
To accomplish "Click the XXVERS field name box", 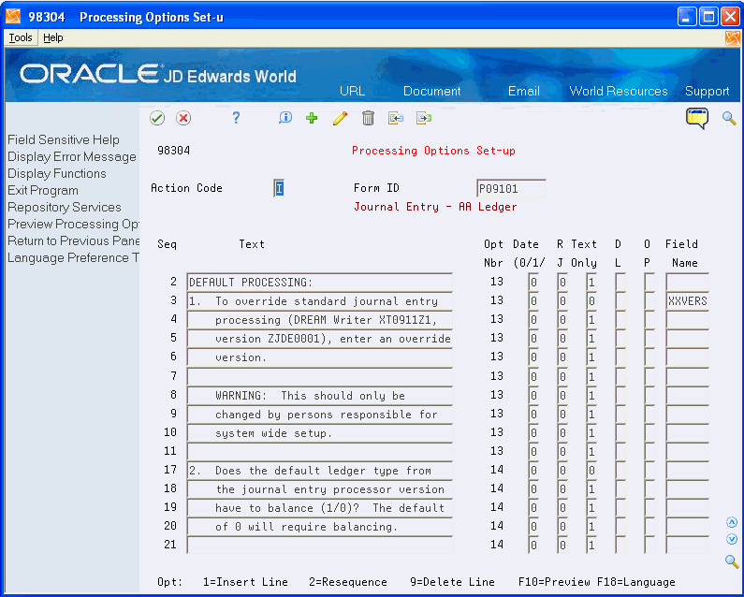I will click(687, 301).
